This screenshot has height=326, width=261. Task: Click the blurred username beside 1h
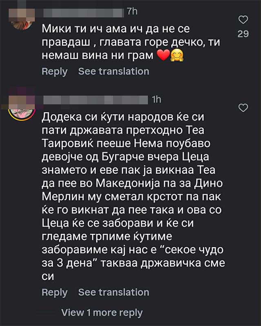(95, 99)
